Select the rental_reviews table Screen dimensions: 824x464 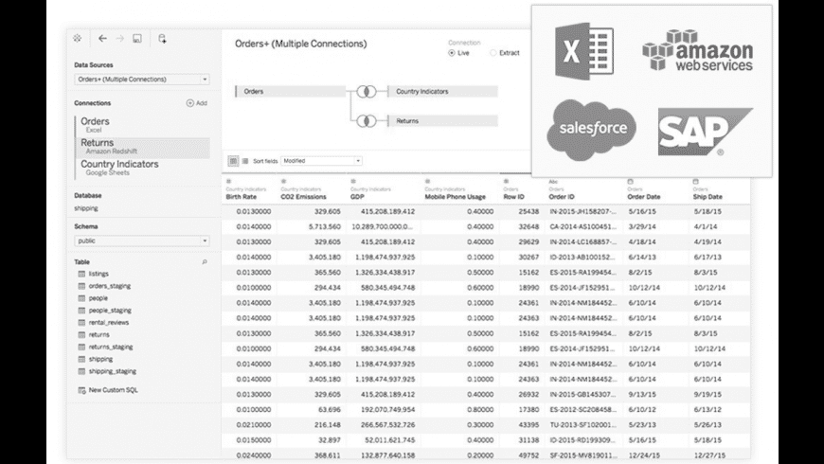(103, 322)
